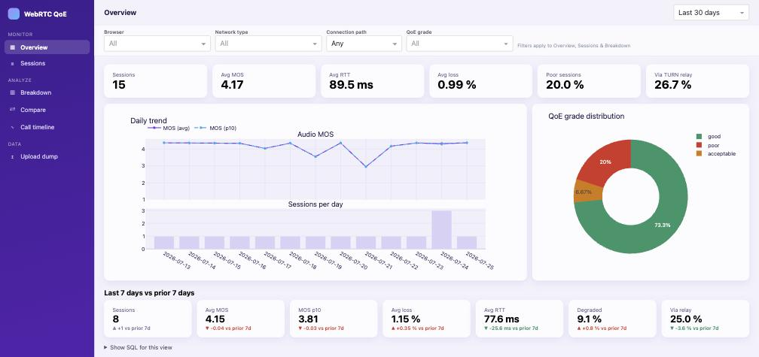Navigate to the Compare page
759x357 pixels.
click(x=47, y=110)
